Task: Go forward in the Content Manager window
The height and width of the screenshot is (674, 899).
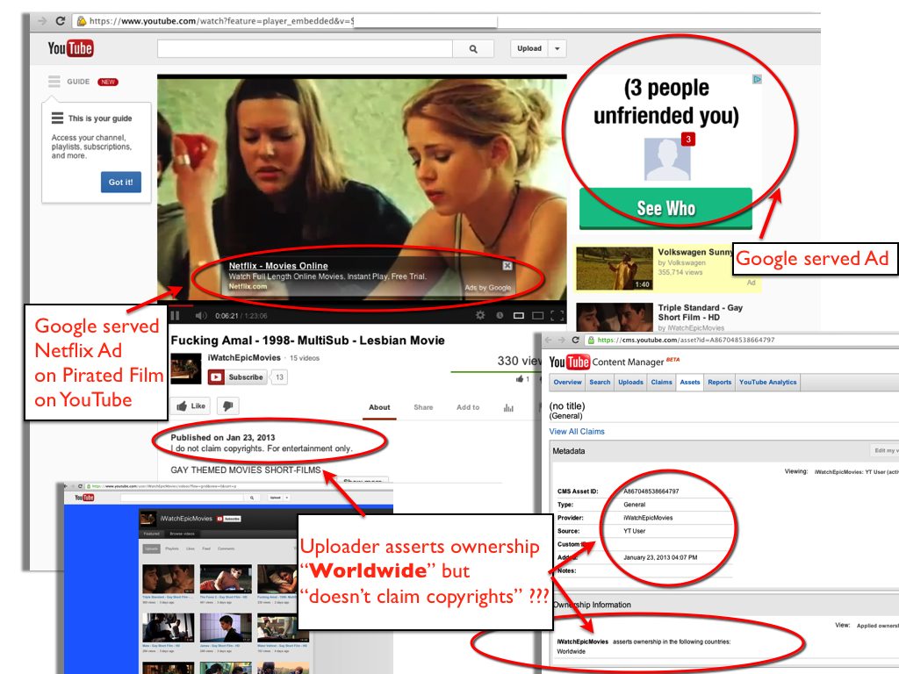Action: pyautogui.click(x=561, y=340)
